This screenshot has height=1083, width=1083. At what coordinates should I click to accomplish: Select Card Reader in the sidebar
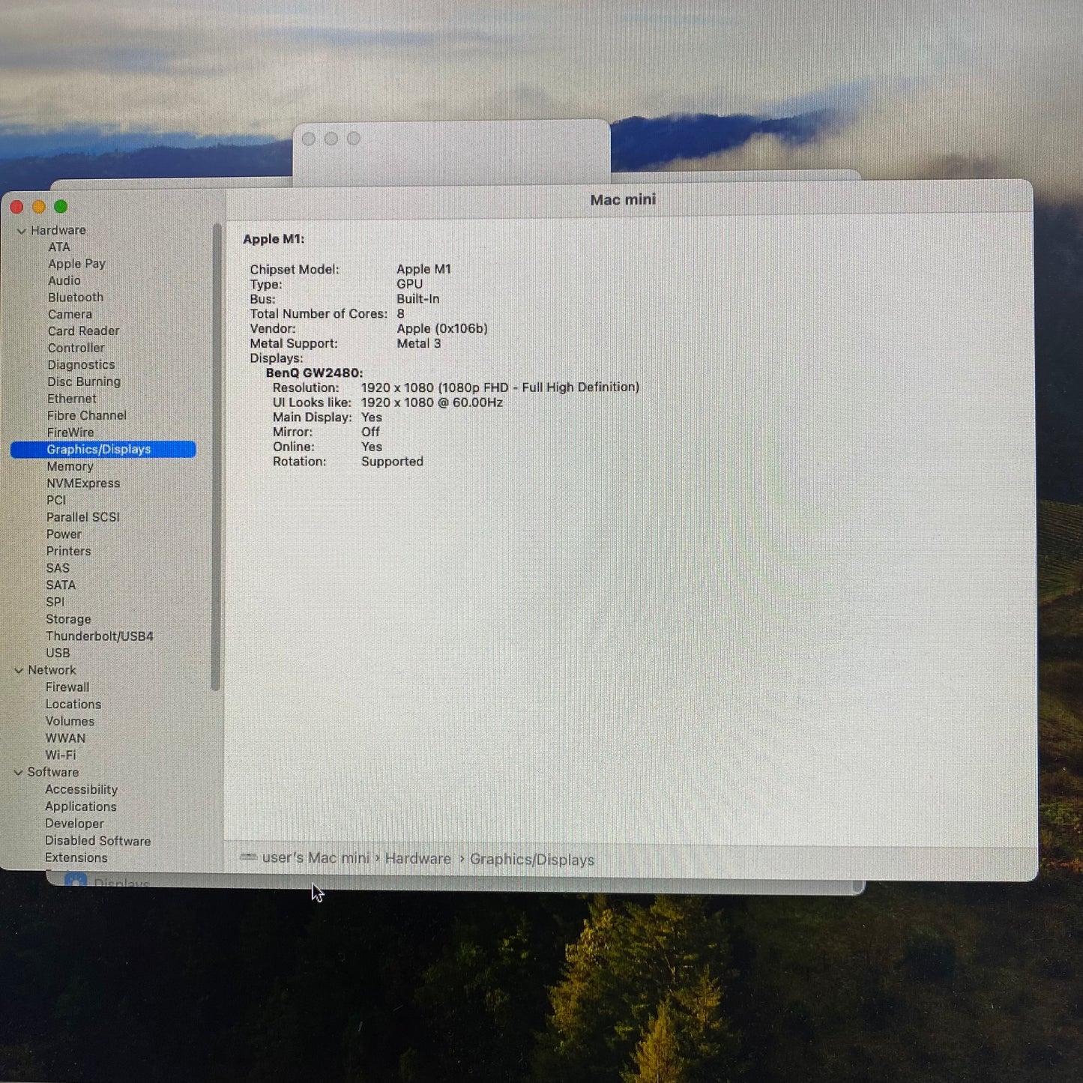point(83,331)
